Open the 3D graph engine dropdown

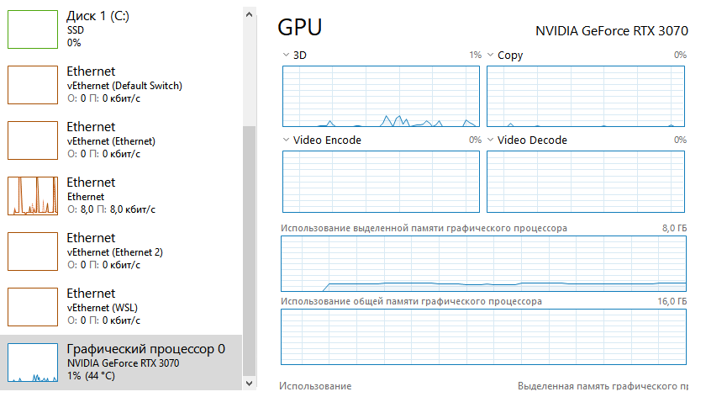286,56
